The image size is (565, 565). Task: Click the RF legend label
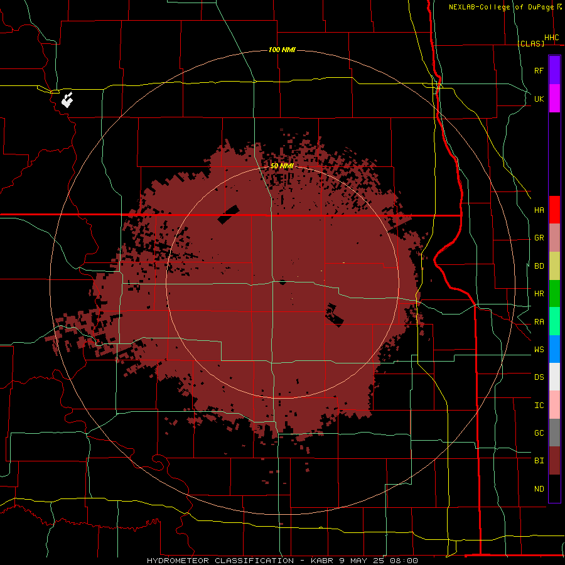[539, 70]
